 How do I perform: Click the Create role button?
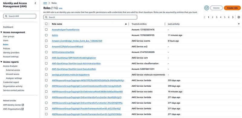pos(232,8)
